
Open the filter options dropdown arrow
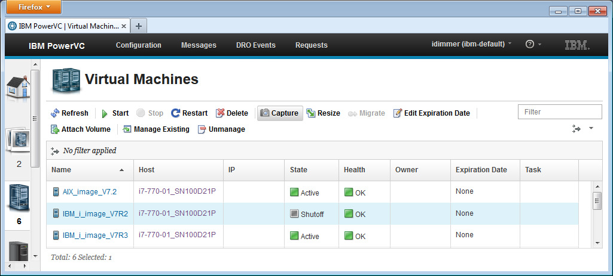[x=591, y=128]
